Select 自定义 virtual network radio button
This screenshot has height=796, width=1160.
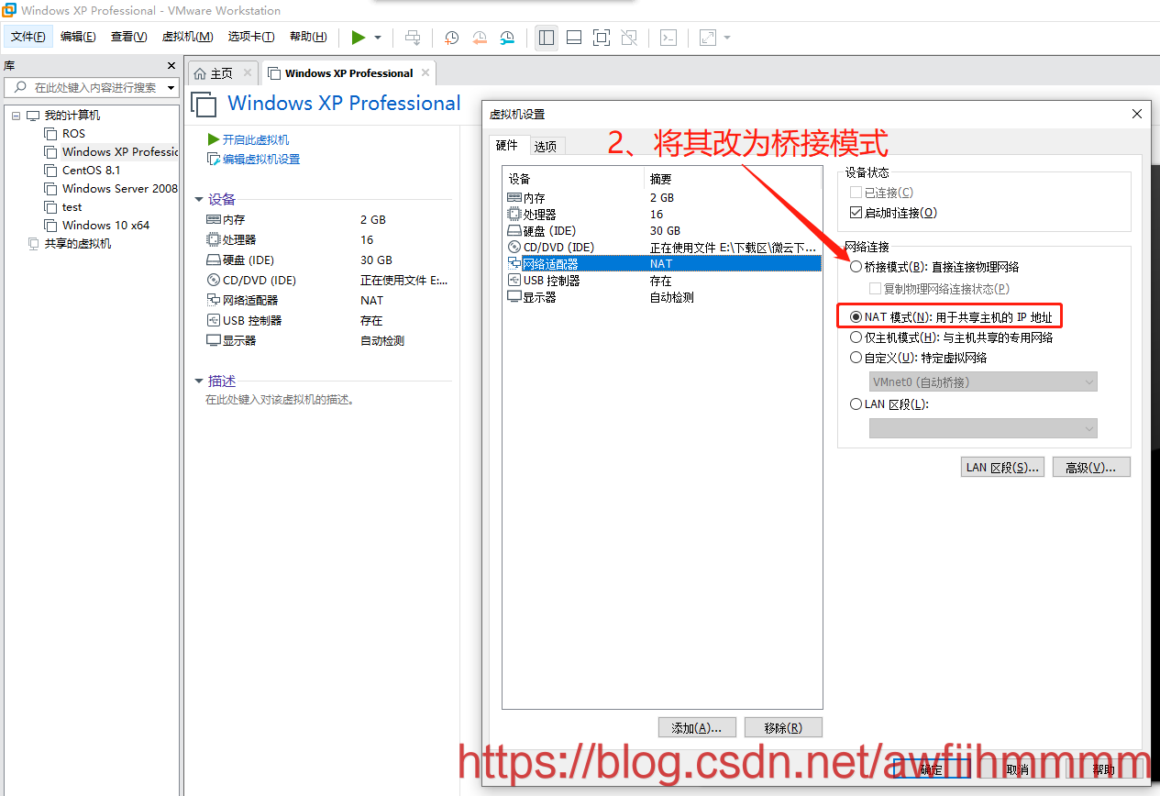[x=856, y=358]
